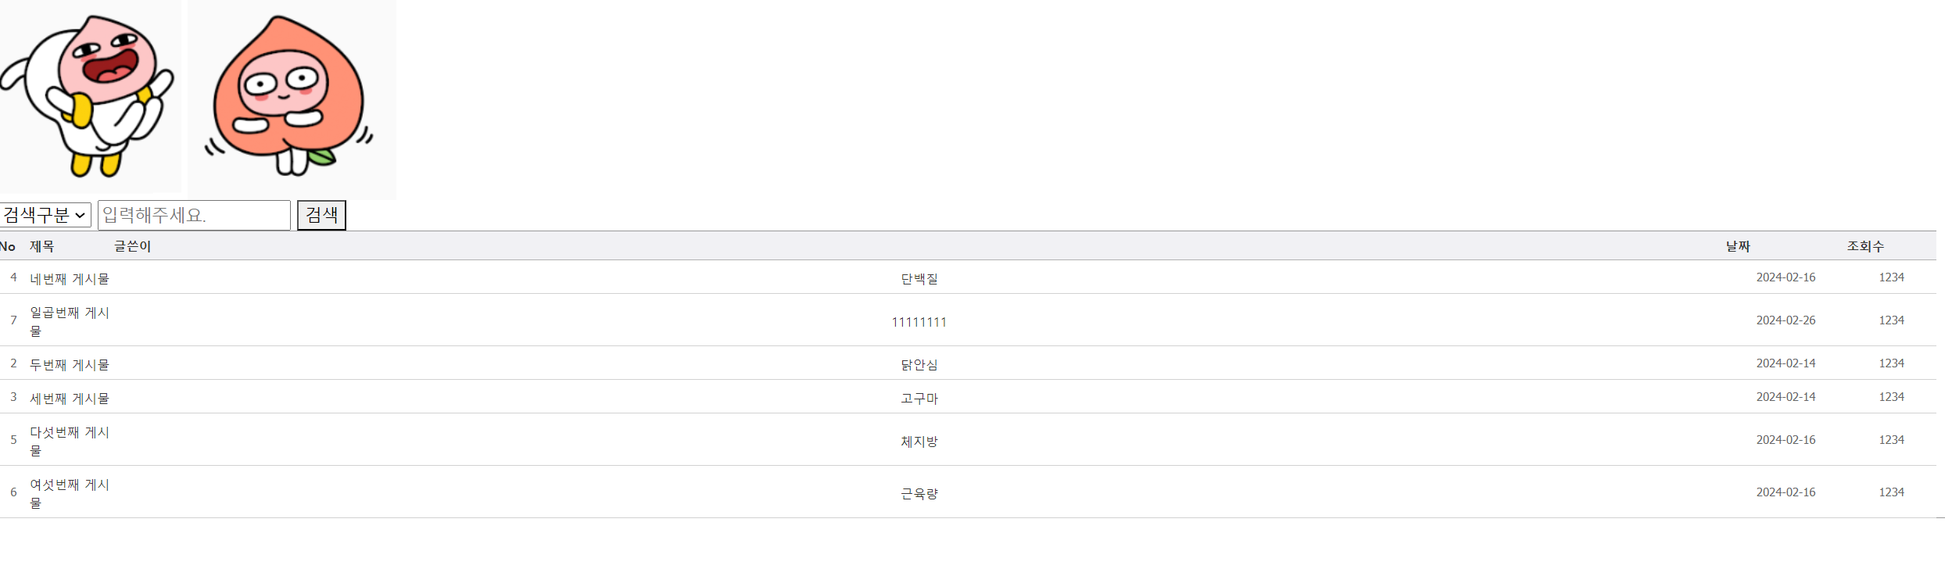
Task: Click the writer name 11111111
Action: coord(920,321)
